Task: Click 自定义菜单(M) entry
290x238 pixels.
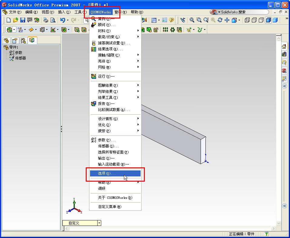Action: click(x=115, y=207)
